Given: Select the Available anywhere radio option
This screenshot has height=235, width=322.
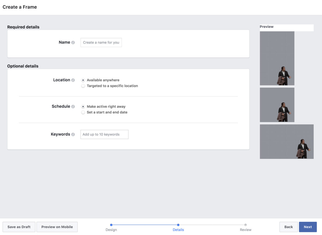Looking at the screenshot, I should pyautogui.click(x=83, y=80).
